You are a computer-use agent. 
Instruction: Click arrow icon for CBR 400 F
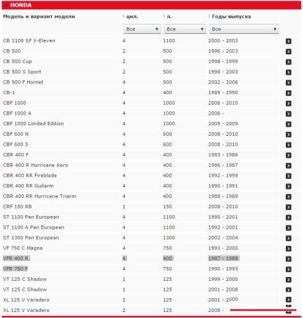pos(288,155)
